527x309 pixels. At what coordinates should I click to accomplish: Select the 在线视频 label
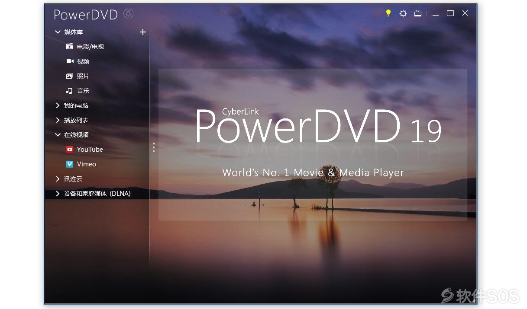(x=76, y=135)
